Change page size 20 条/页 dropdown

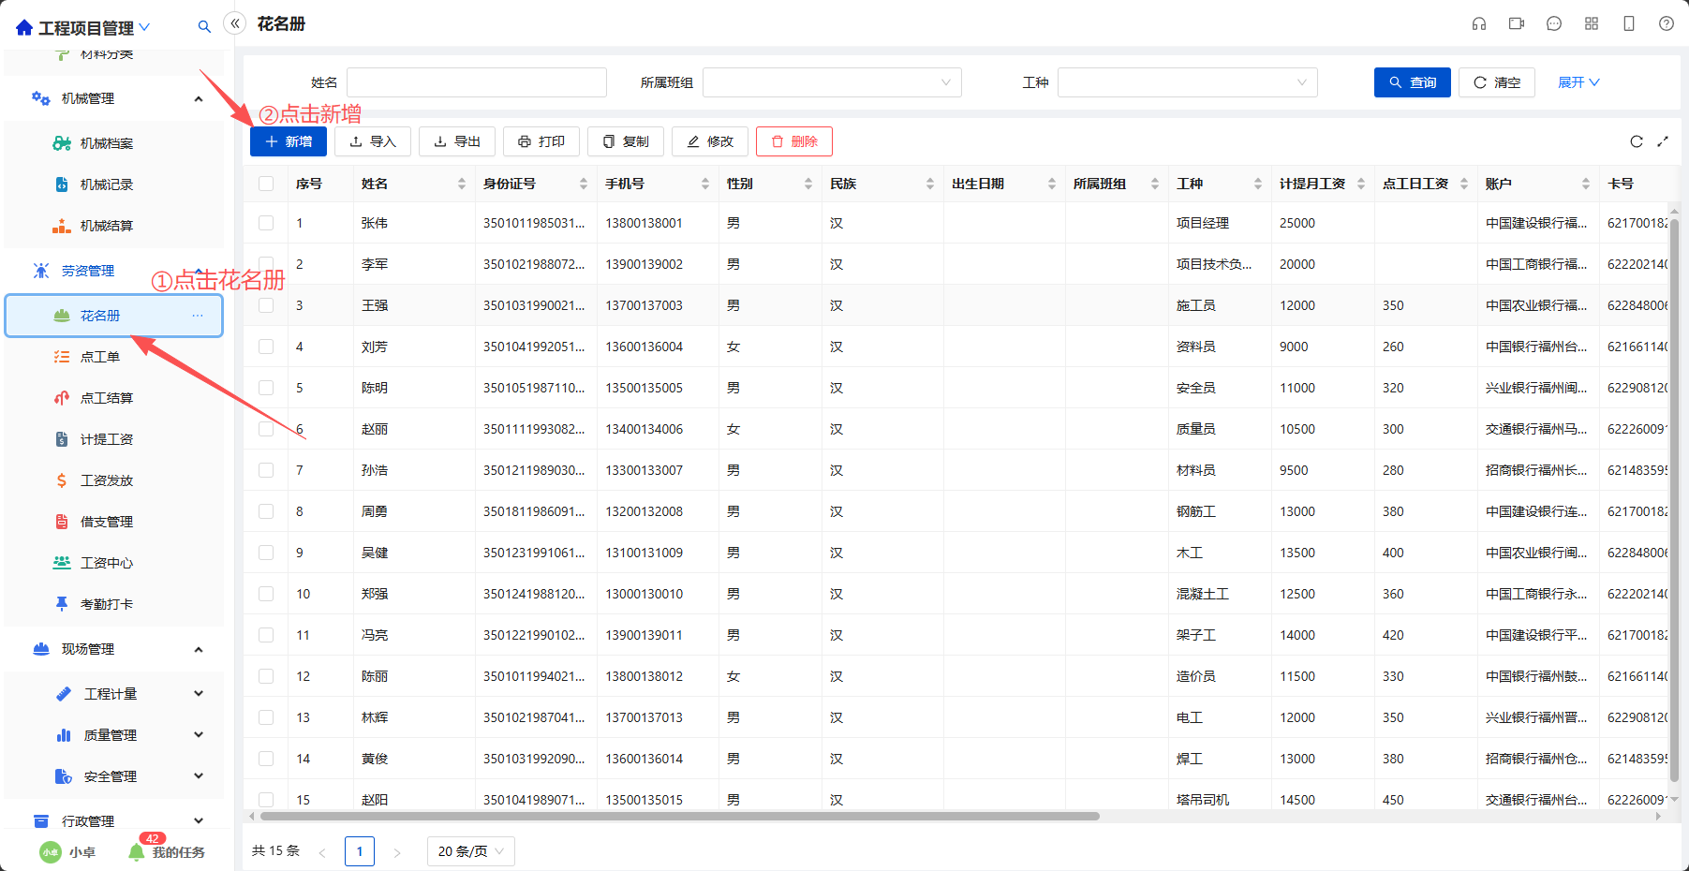[x=470, y=851]
